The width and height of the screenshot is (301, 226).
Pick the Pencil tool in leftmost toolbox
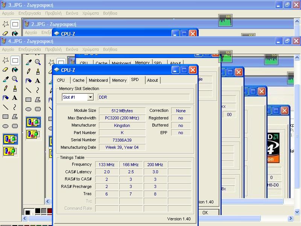pos(6,89)
